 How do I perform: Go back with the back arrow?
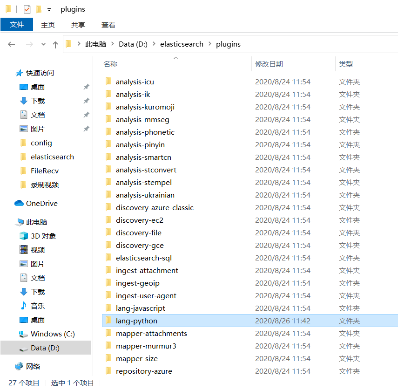pos(12,44)
